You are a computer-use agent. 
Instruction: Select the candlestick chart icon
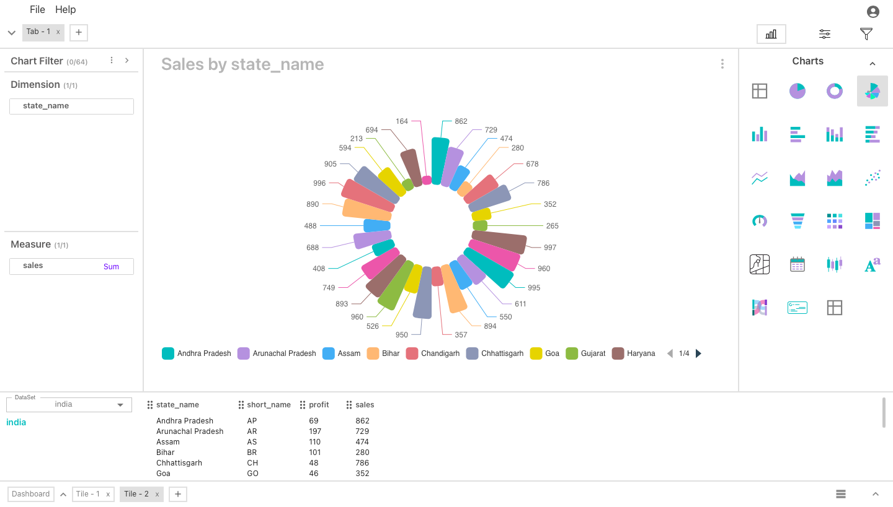(835, 264)
